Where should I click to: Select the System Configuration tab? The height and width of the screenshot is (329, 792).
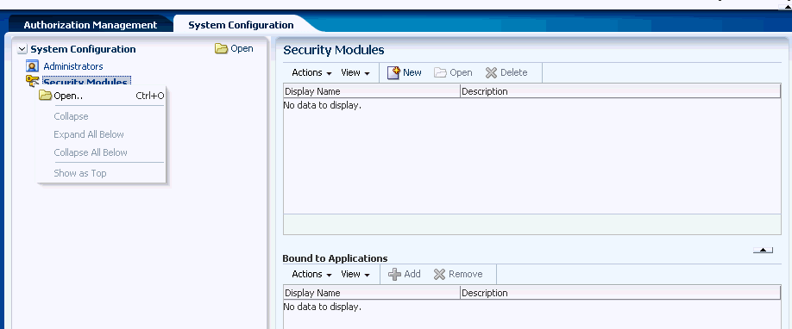tap(241, 25)
